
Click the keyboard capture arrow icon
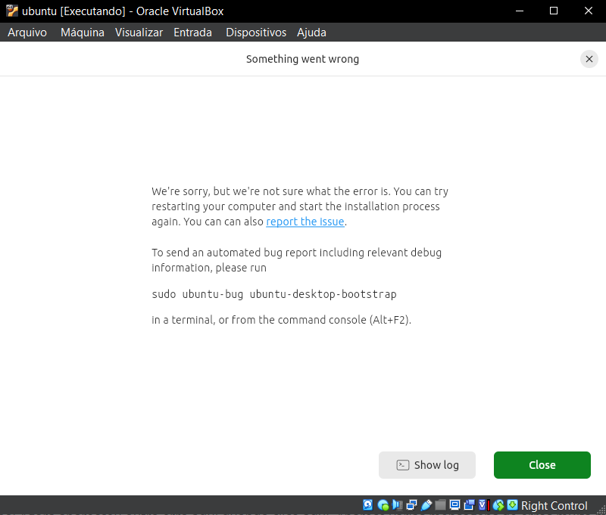pyautogui.click(x=513, y=505)
